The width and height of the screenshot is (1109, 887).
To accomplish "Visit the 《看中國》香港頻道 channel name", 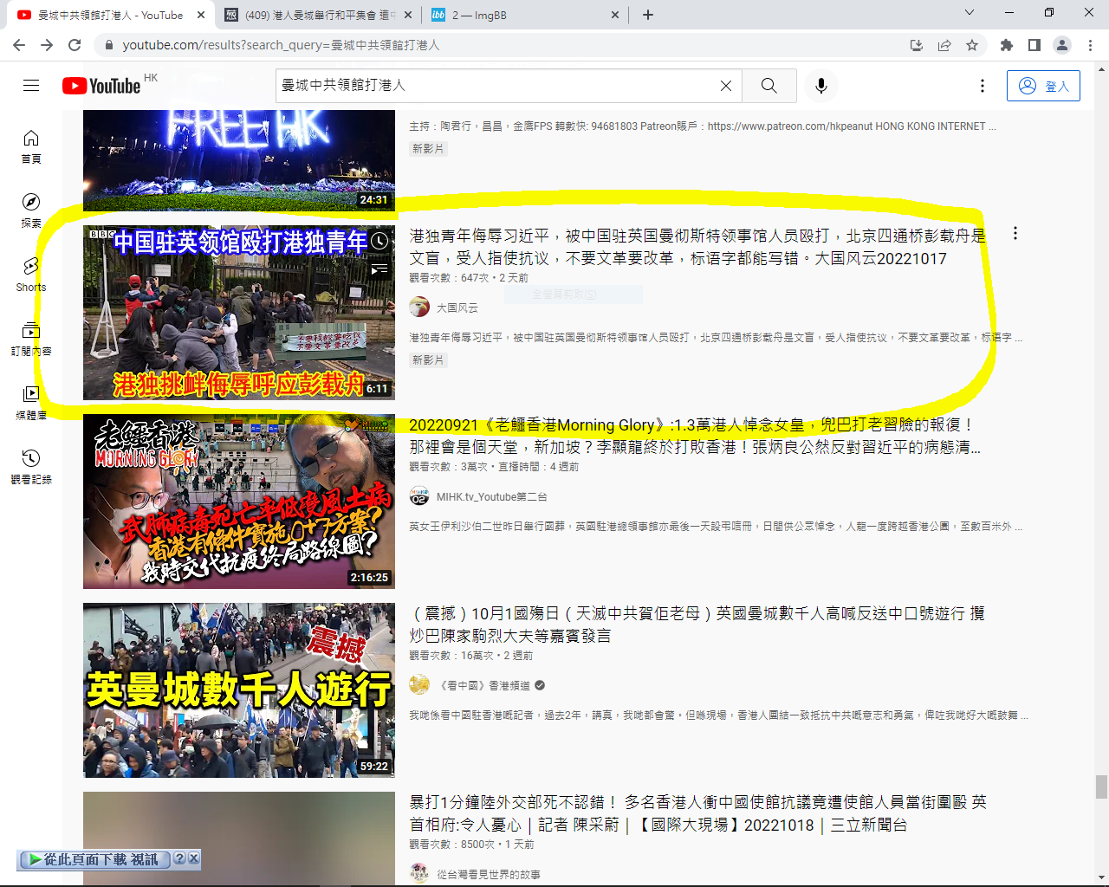I will pos(484,685).
